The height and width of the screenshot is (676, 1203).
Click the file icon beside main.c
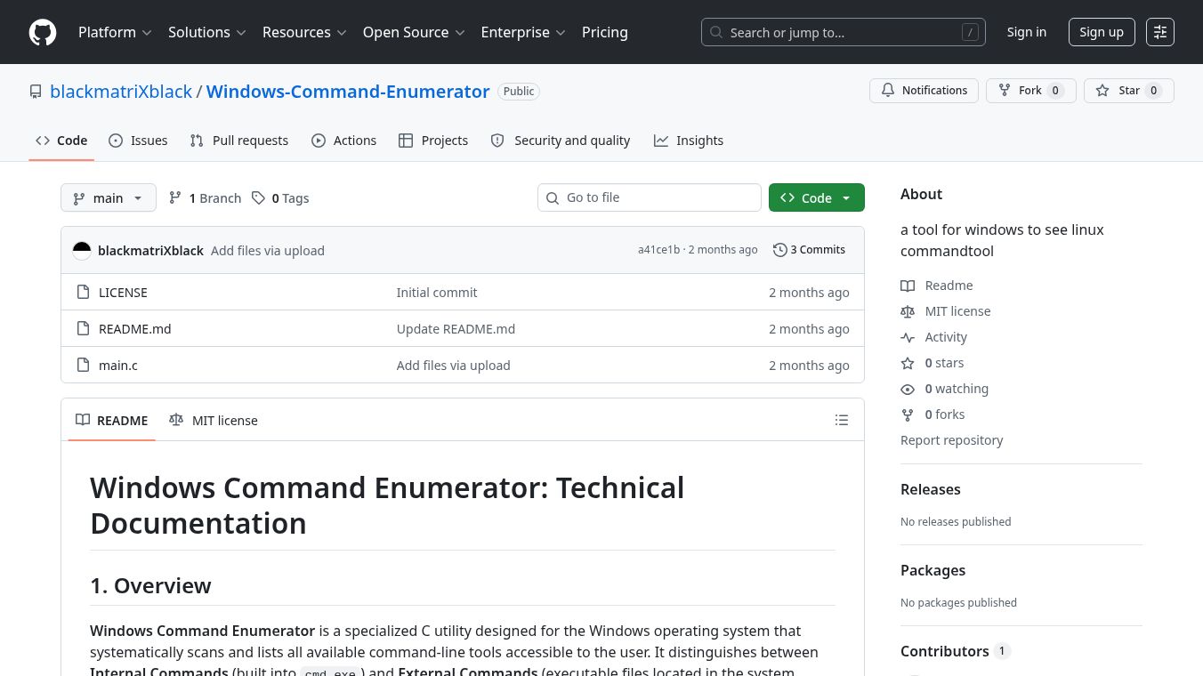(x=83, y=366)
